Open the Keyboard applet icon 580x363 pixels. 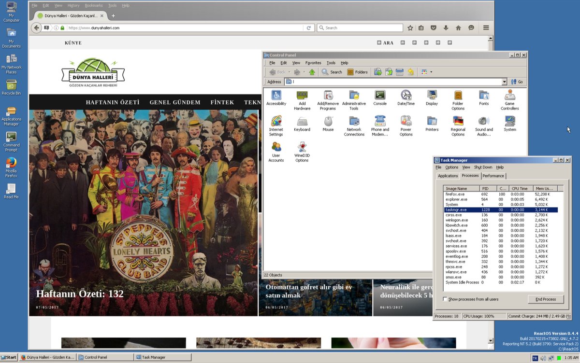[x=302, y=124]
